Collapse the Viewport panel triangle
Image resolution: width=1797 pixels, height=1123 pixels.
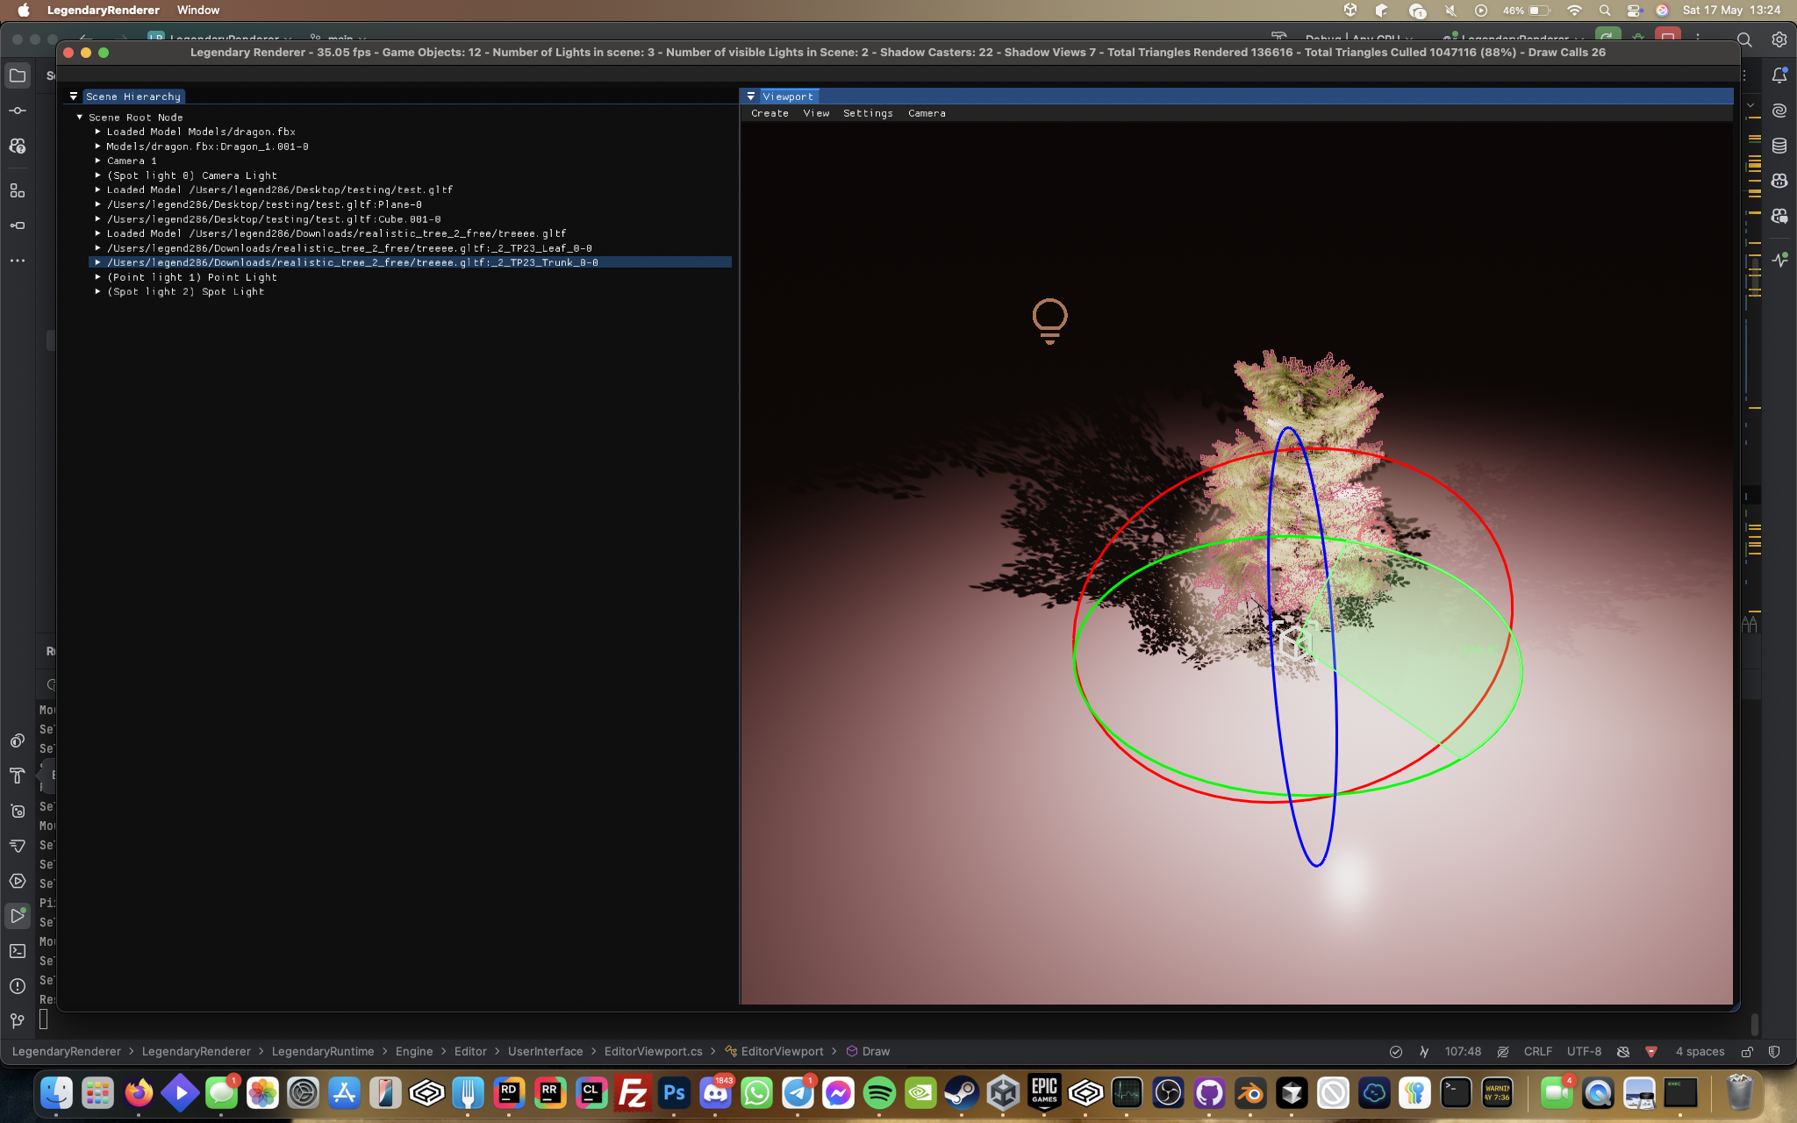tap(751, 97)
